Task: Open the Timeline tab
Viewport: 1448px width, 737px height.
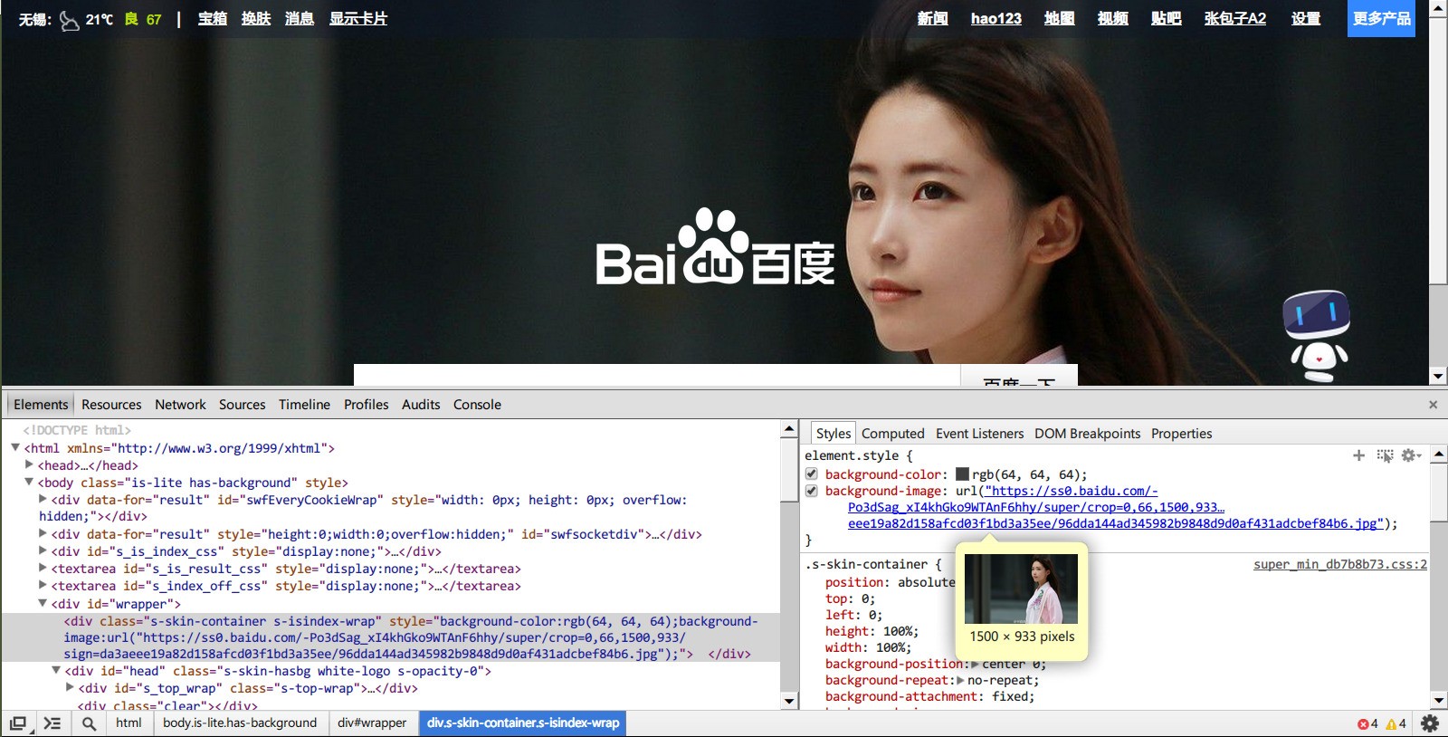Action: tap(304, 405)
